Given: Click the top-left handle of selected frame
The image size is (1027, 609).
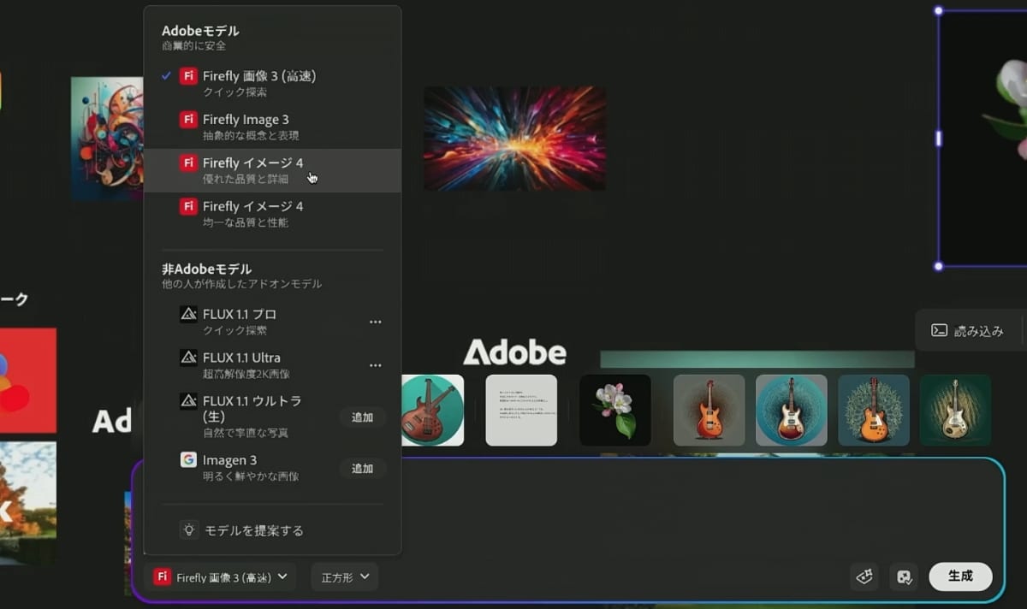Looking at the screenshot, I should click(x=939, y=11).
